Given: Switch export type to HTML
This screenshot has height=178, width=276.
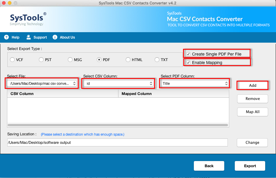Looking at the screenshot, I should point(128,60).
